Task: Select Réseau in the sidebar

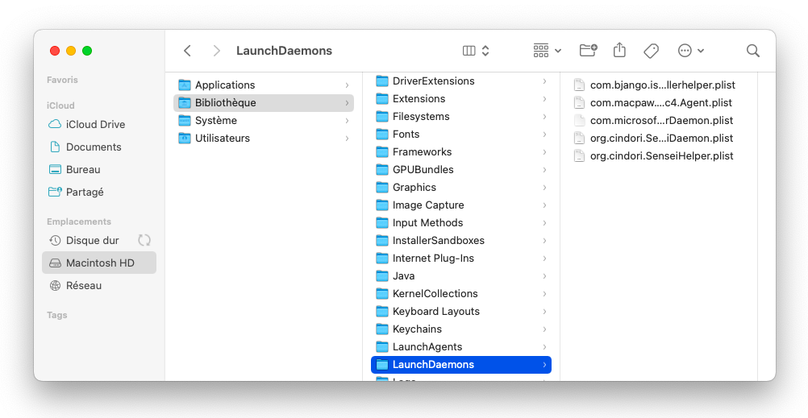Action: point(84,286)
